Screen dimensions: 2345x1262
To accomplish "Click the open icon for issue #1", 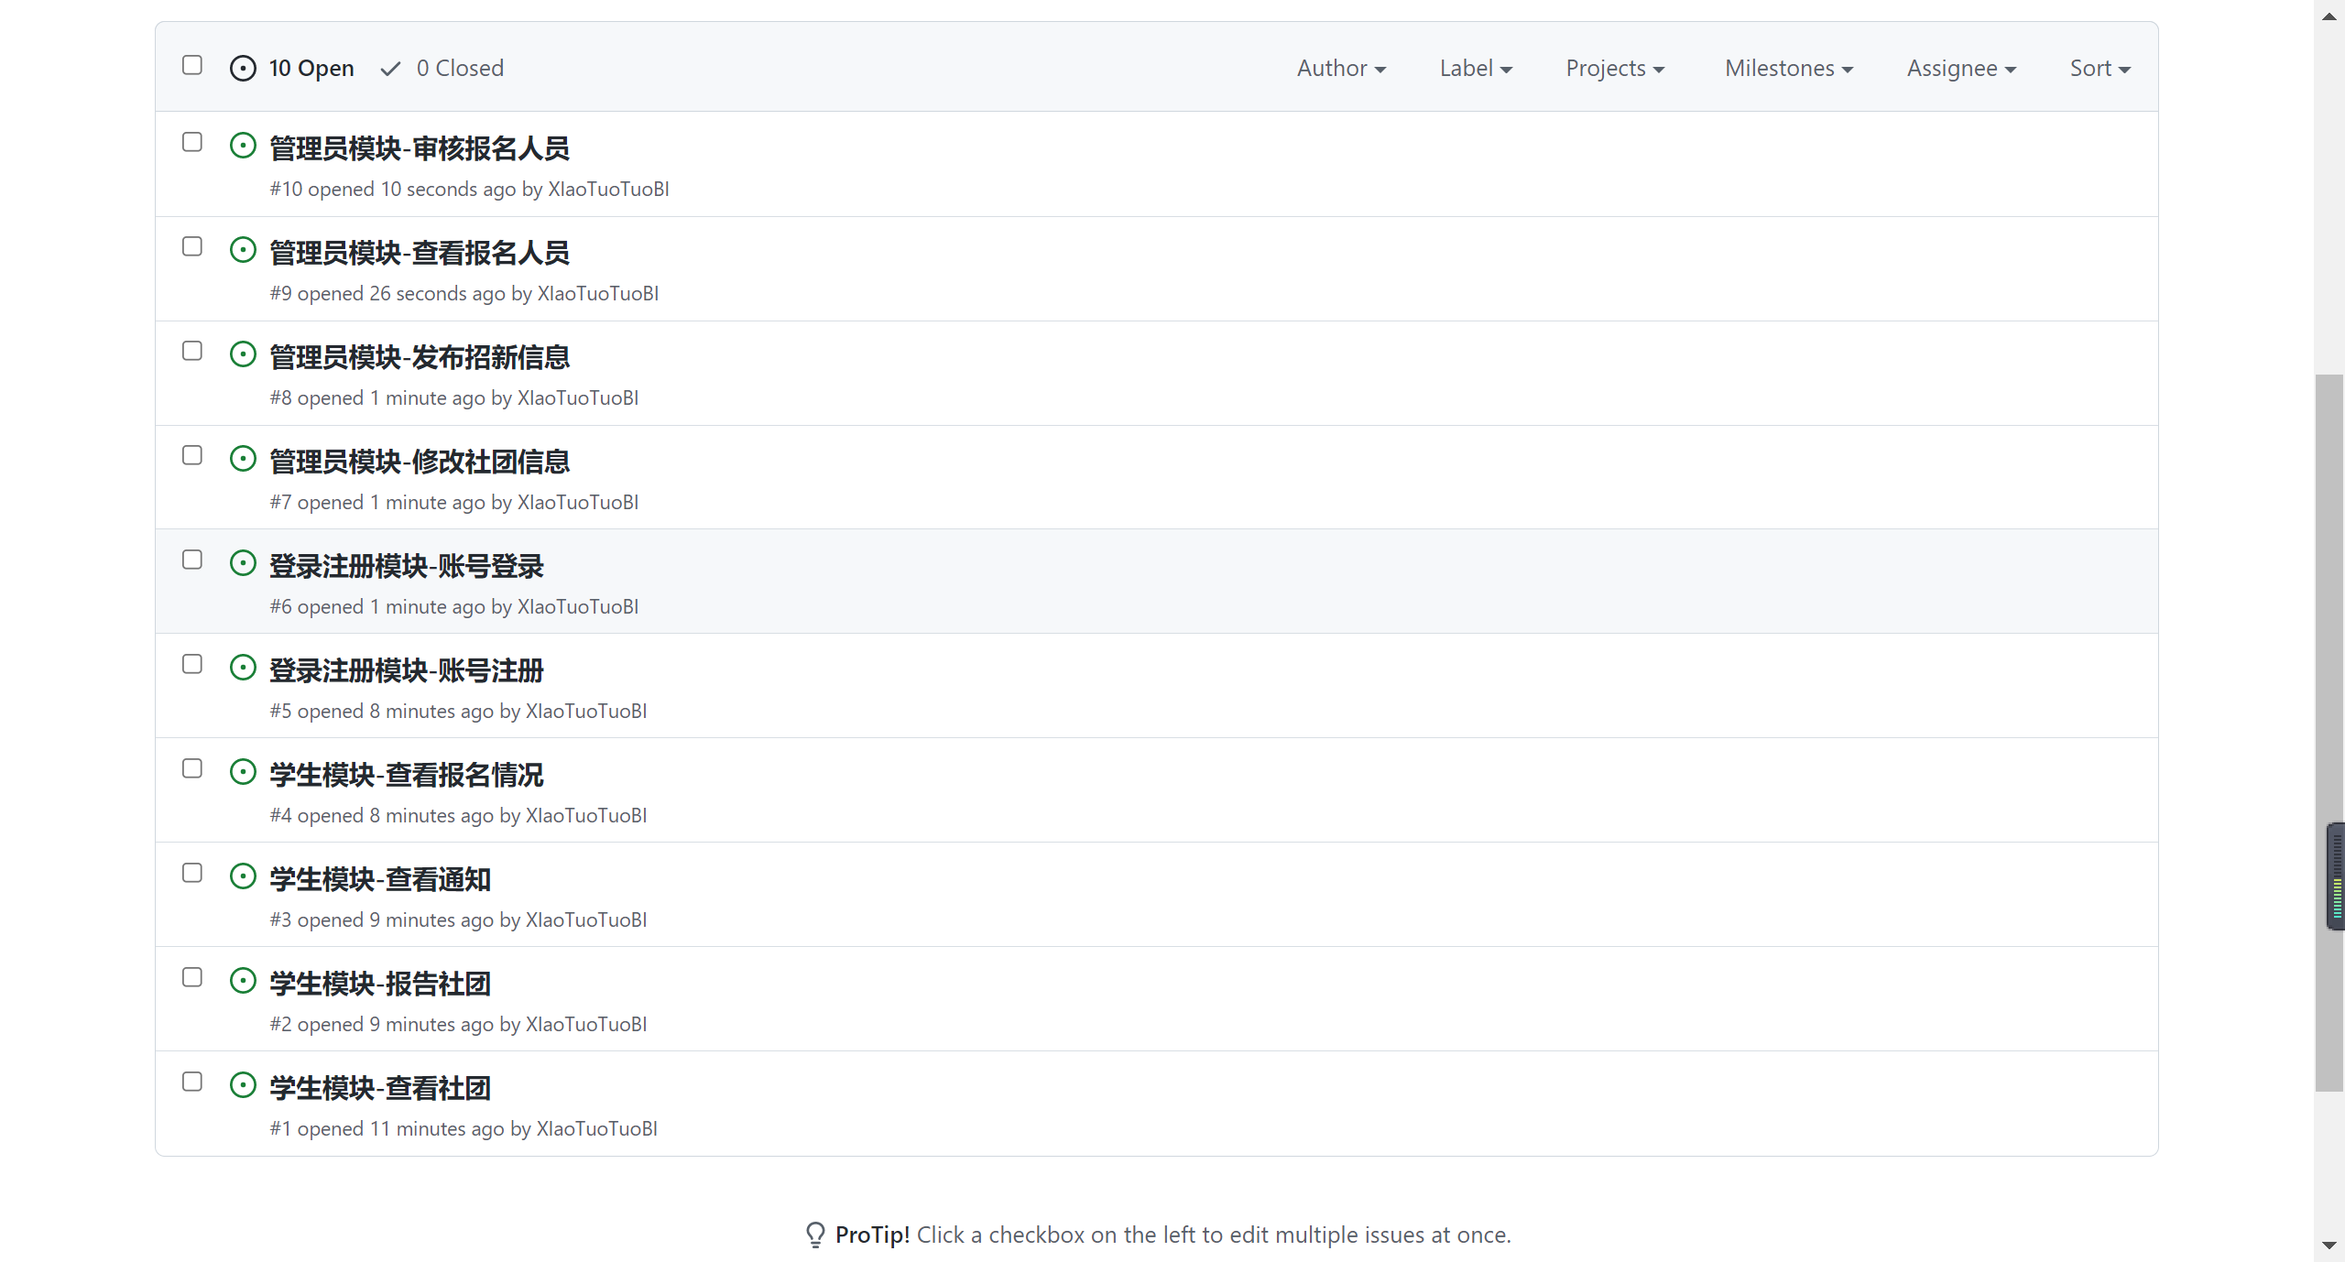I will (x=243, y=1085).
